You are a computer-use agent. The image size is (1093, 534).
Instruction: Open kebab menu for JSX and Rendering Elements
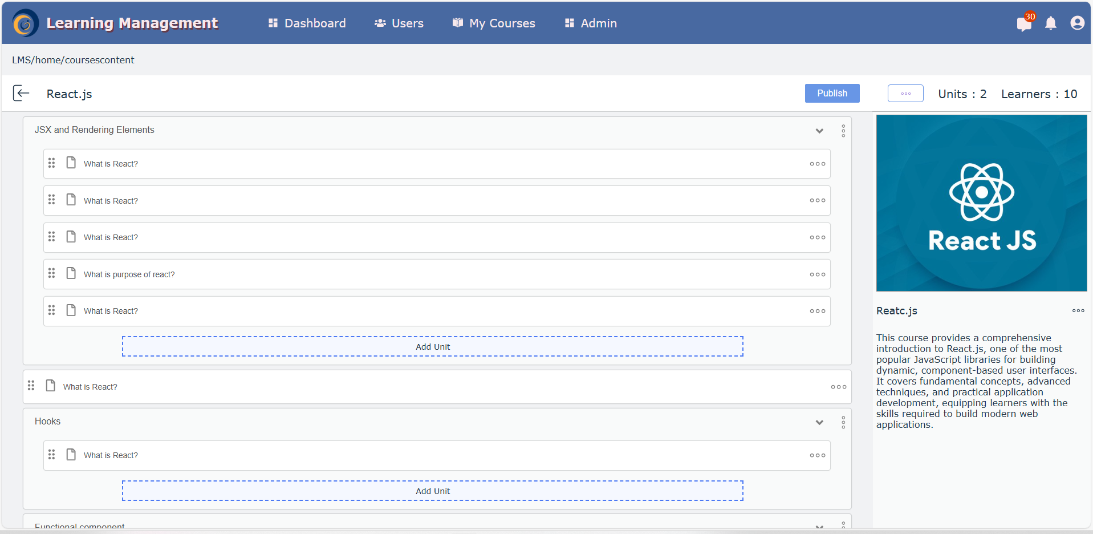tap(843, 131)
